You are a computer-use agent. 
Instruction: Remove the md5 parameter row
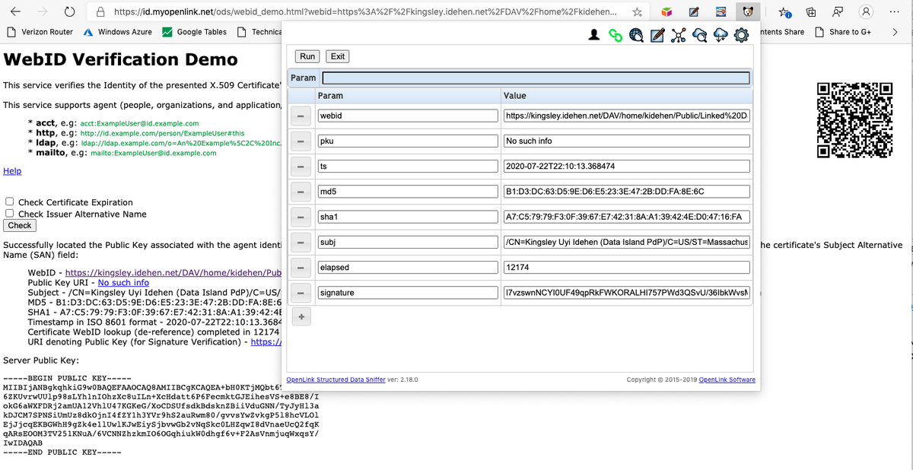click(x=301, y=192)
